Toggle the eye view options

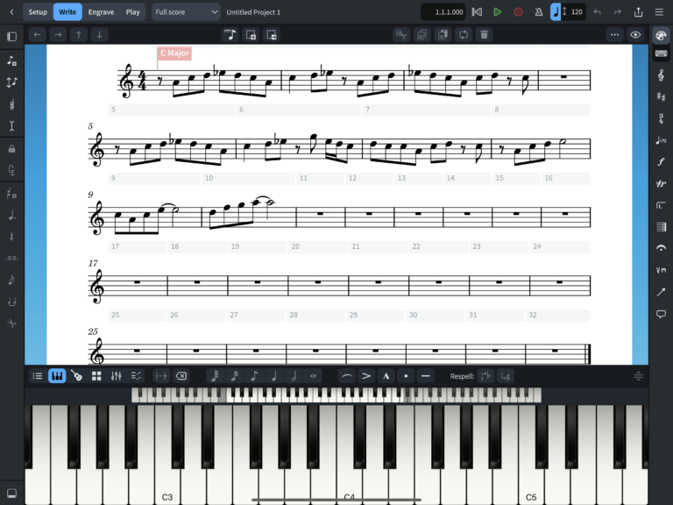click(x=635, y=35)
